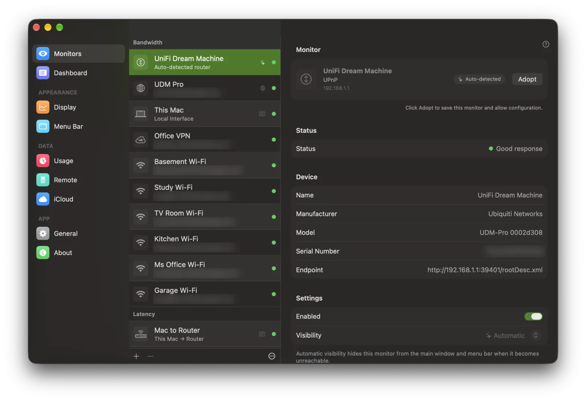This screenshot has width=586, height=401.
Task: Open the Usage data section
Action: (x=78, y=161)
